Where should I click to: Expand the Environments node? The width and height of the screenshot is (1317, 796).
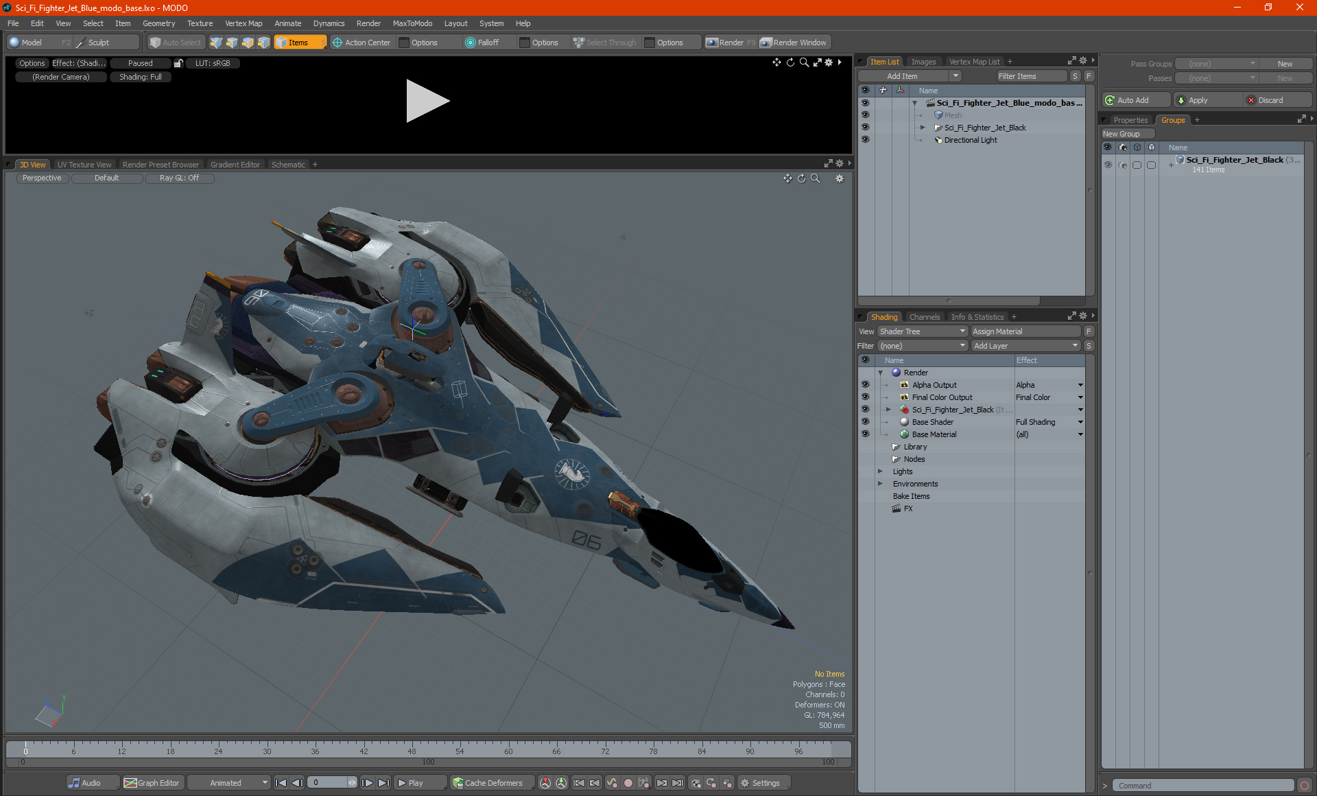tap(881, 484)
